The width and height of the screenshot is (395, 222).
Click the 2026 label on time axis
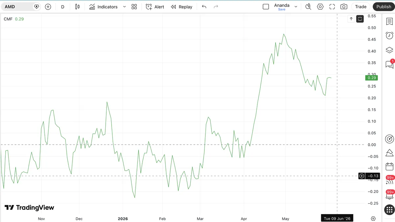pos(122,219)
